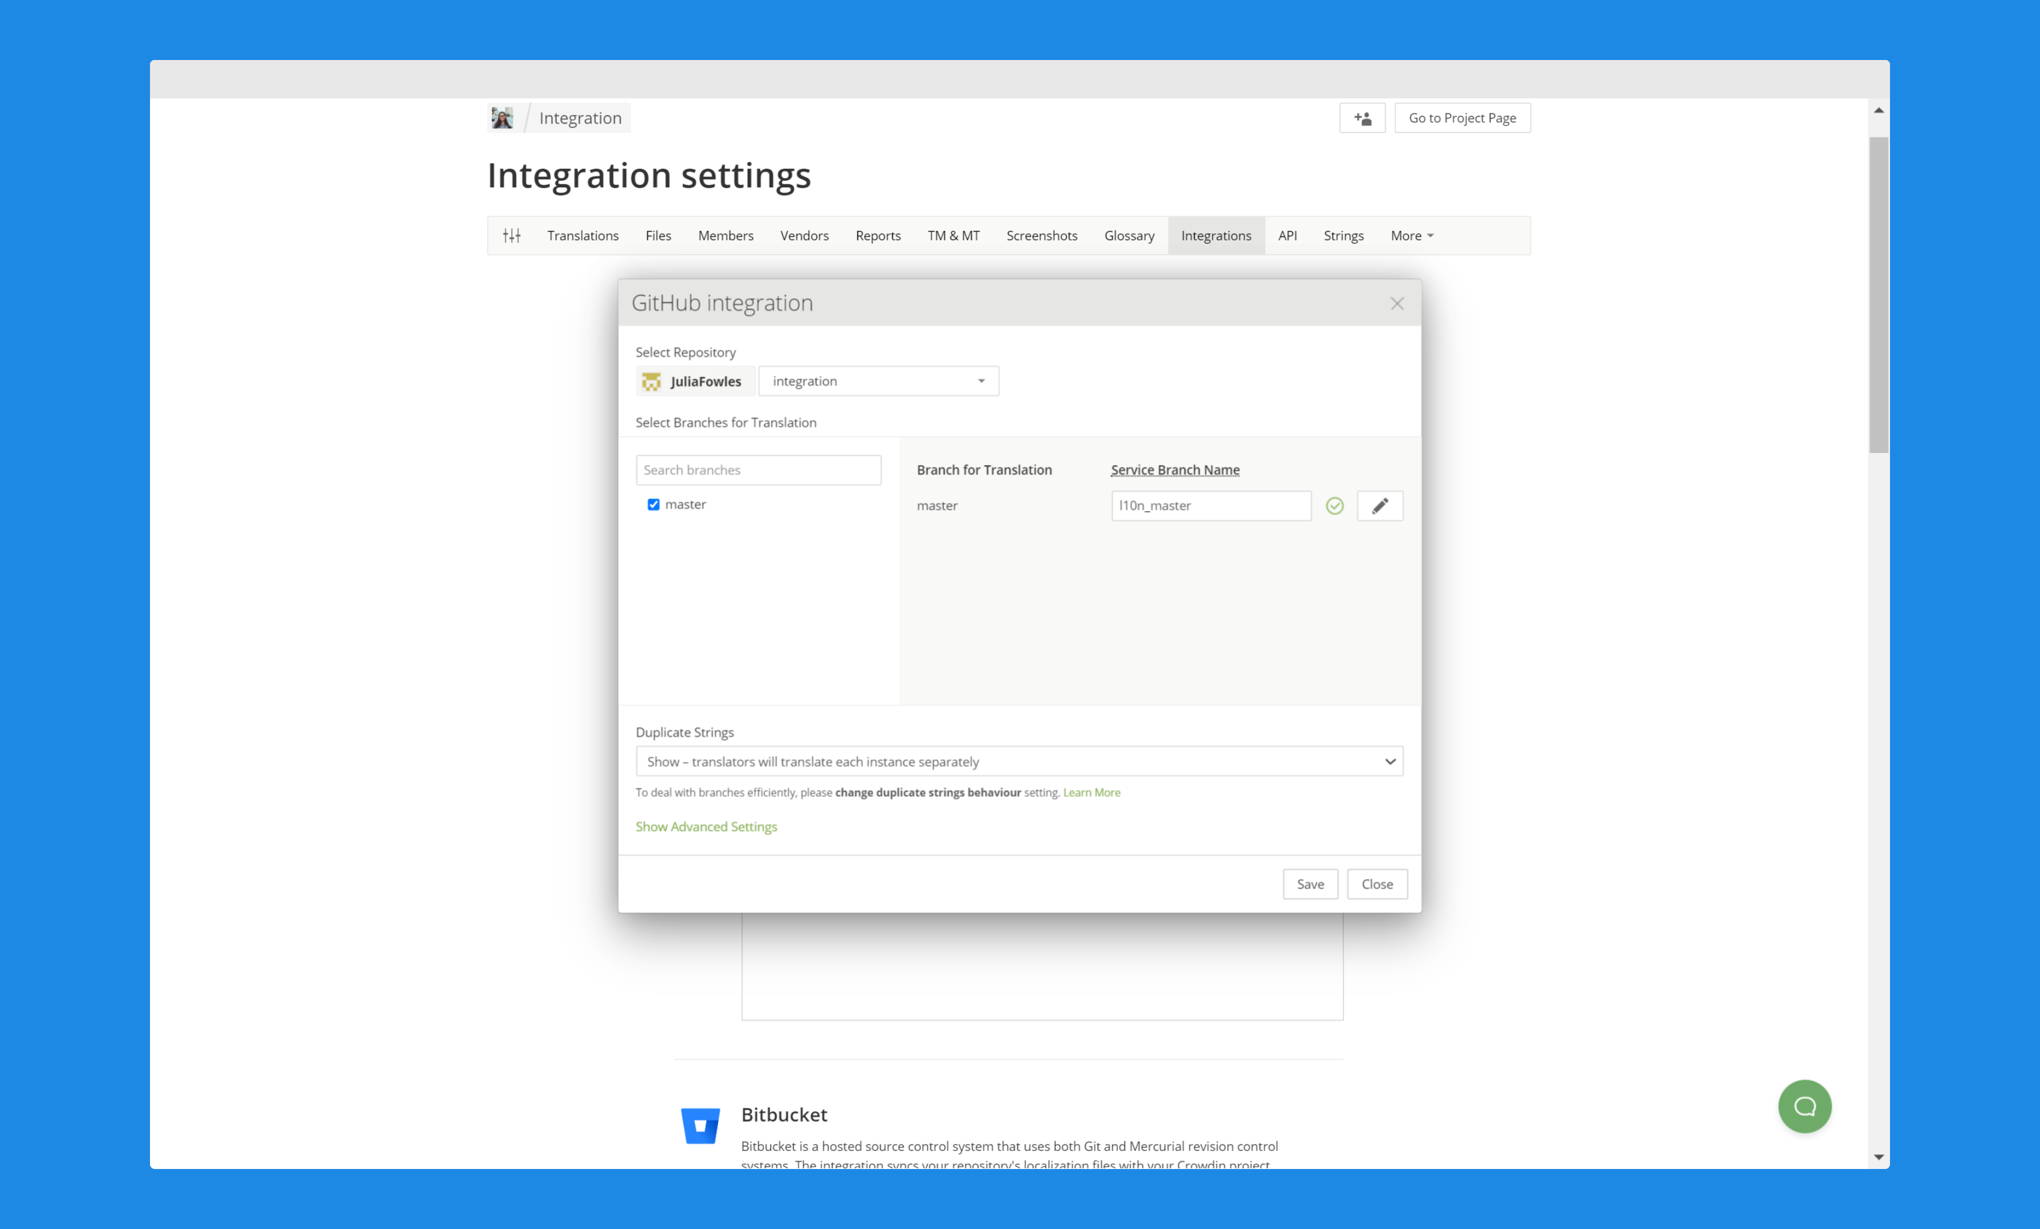Click the Search branches input field
The image size is (2040, 1229).
pyautogui.click(x=758, y=470)
